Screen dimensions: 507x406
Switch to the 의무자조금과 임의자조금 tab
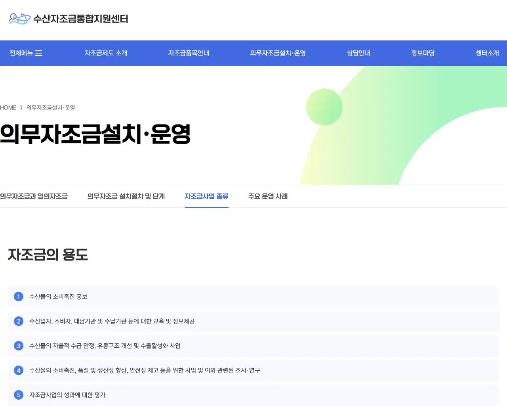(x=34, y=196)
